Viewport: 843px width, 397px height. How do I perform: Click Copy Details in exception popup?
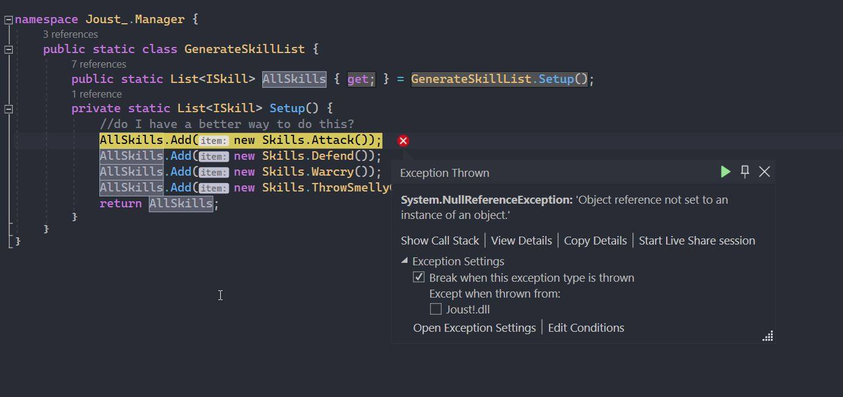(x=595, y=241)
